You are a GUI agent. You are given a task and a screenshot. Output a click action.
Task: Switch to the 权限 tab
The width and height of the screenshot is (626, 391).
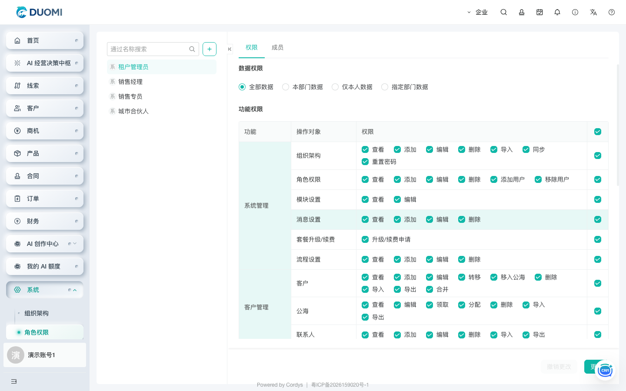(x=252, y=47)
